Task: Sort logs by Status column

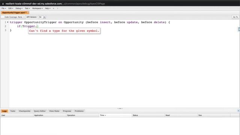Action: (x=148, y=115)
